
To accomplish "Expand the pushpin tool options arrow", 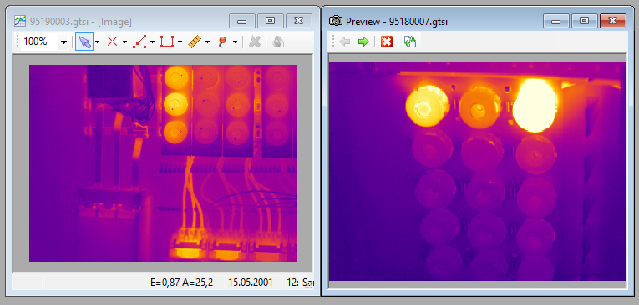I will (236, 42).
